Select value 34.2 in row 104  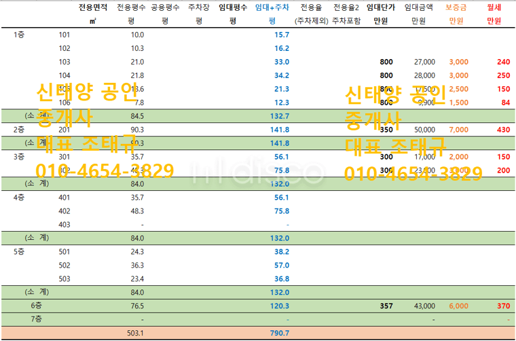(x=282, y=75)
